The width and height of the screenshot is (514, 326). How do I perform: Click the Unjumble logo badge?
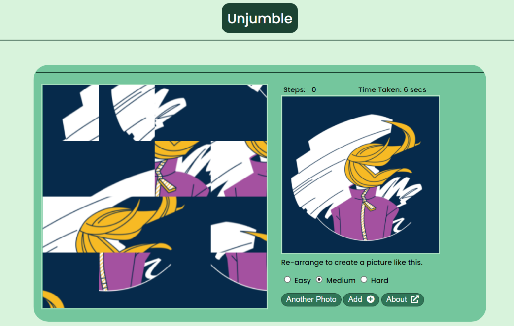tap(260, 18)
